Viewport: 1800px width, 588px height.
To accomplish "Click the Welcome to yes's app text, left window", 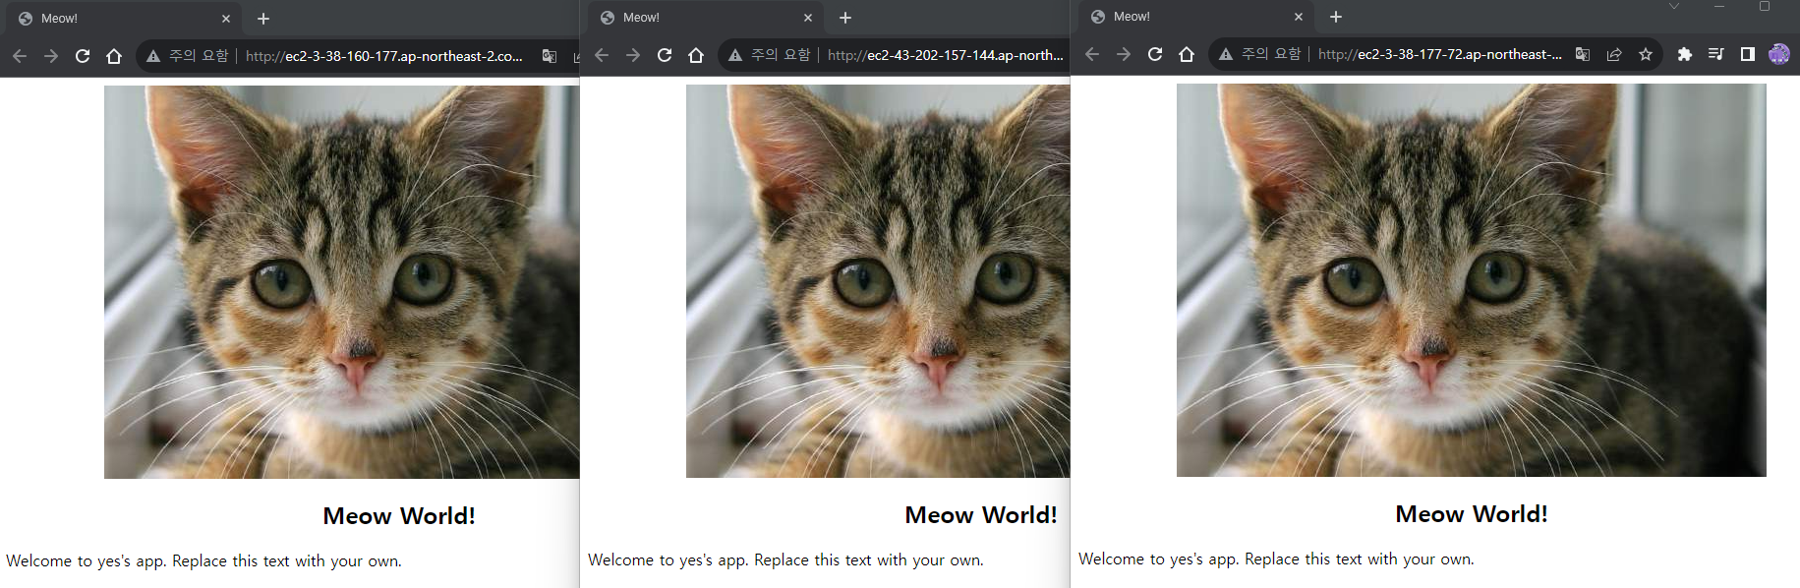I will 203,561.
